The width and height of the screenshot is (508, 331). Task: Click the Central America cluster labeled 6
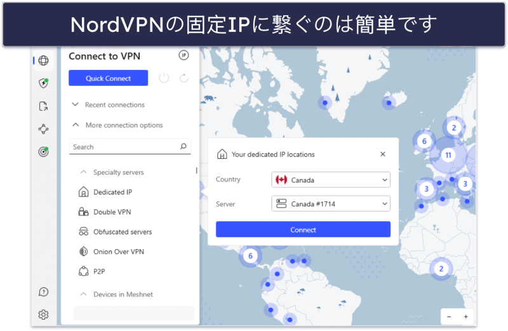click(250, 256)
